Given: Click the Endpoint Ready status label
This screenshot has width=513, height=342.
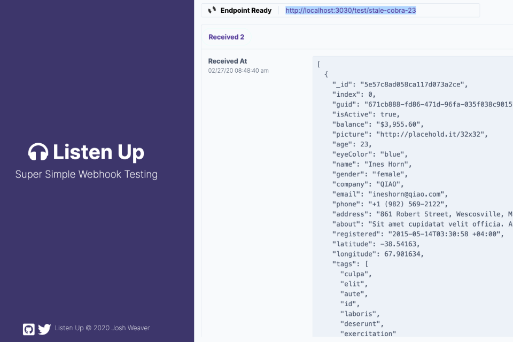Looking at the screenshot, I should coord(246,10).
